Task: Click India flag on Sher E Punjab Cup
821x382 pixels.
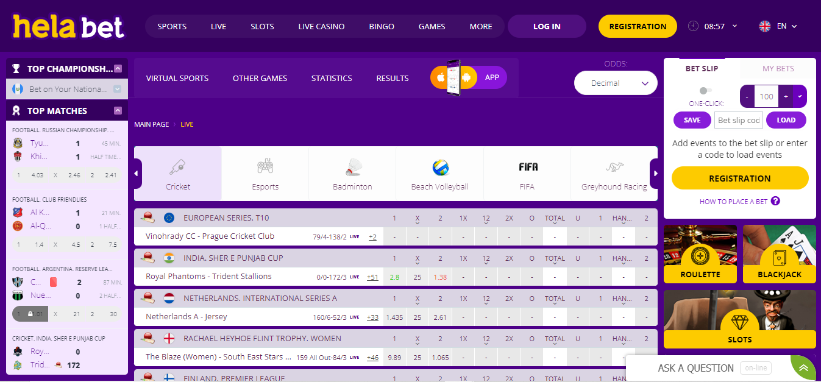Action: (x=169, y=258)
